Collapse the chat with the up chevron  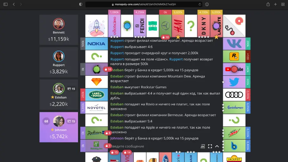pos(217,146)
